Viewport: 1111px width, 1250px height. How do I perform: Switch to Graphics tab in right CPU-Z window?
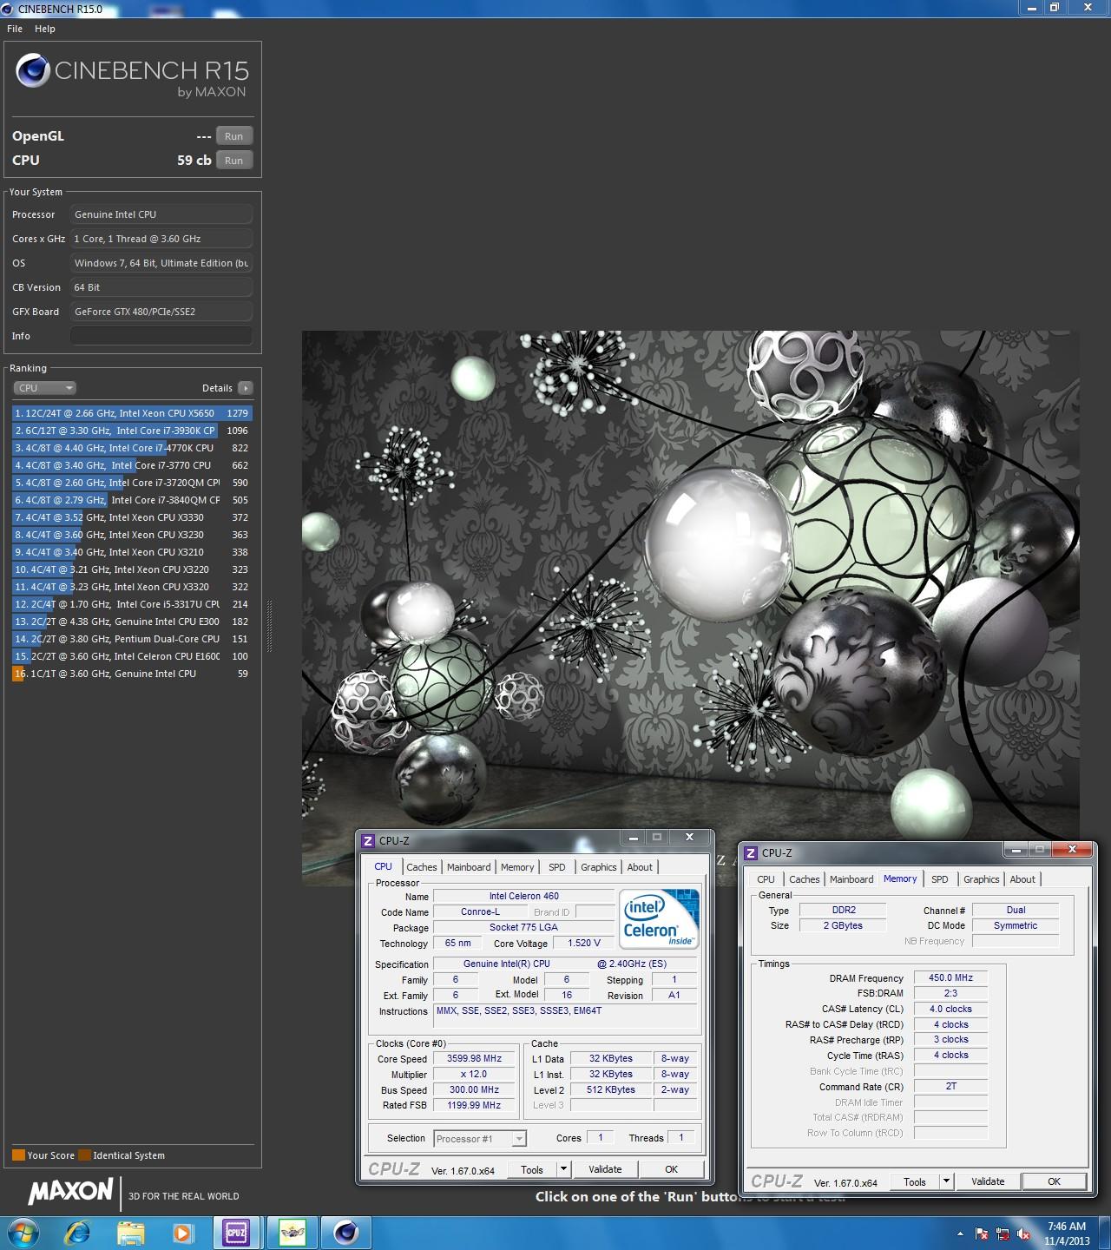(982, 879)
